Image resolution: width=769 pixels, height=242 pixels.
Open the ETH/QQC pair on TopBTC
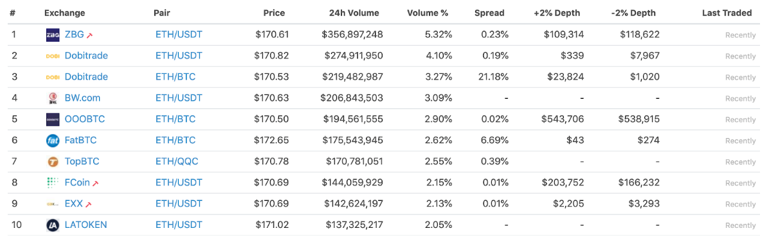point(177,161)
